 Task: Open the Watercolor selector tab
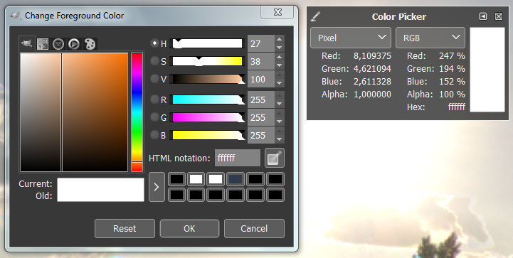tap(58, 44)
